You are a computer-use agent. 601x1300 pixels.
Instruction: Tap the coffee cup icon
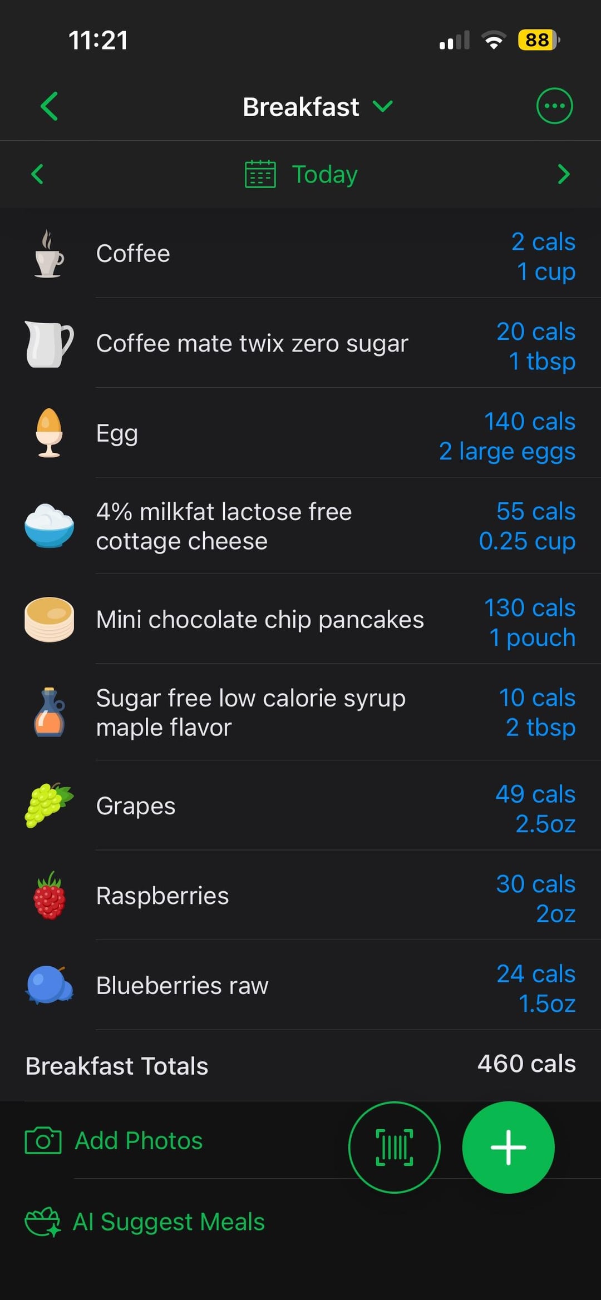(49, 254)
